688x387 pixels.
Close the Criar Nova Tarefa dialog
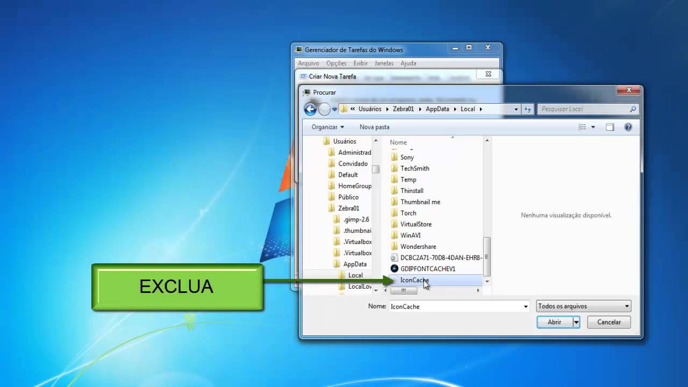488,75
